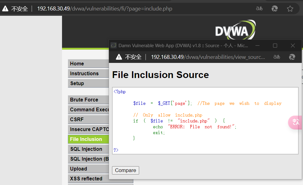Click the Compare button
This screenshot has width=303, height=185.
(126, 170)
